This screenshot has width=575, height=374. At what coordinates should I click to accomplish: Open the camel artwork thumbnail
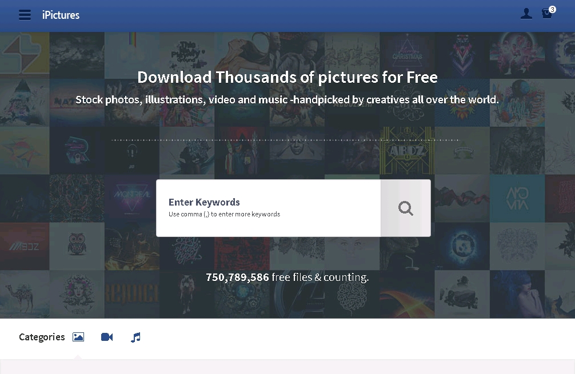click(24, 294)
